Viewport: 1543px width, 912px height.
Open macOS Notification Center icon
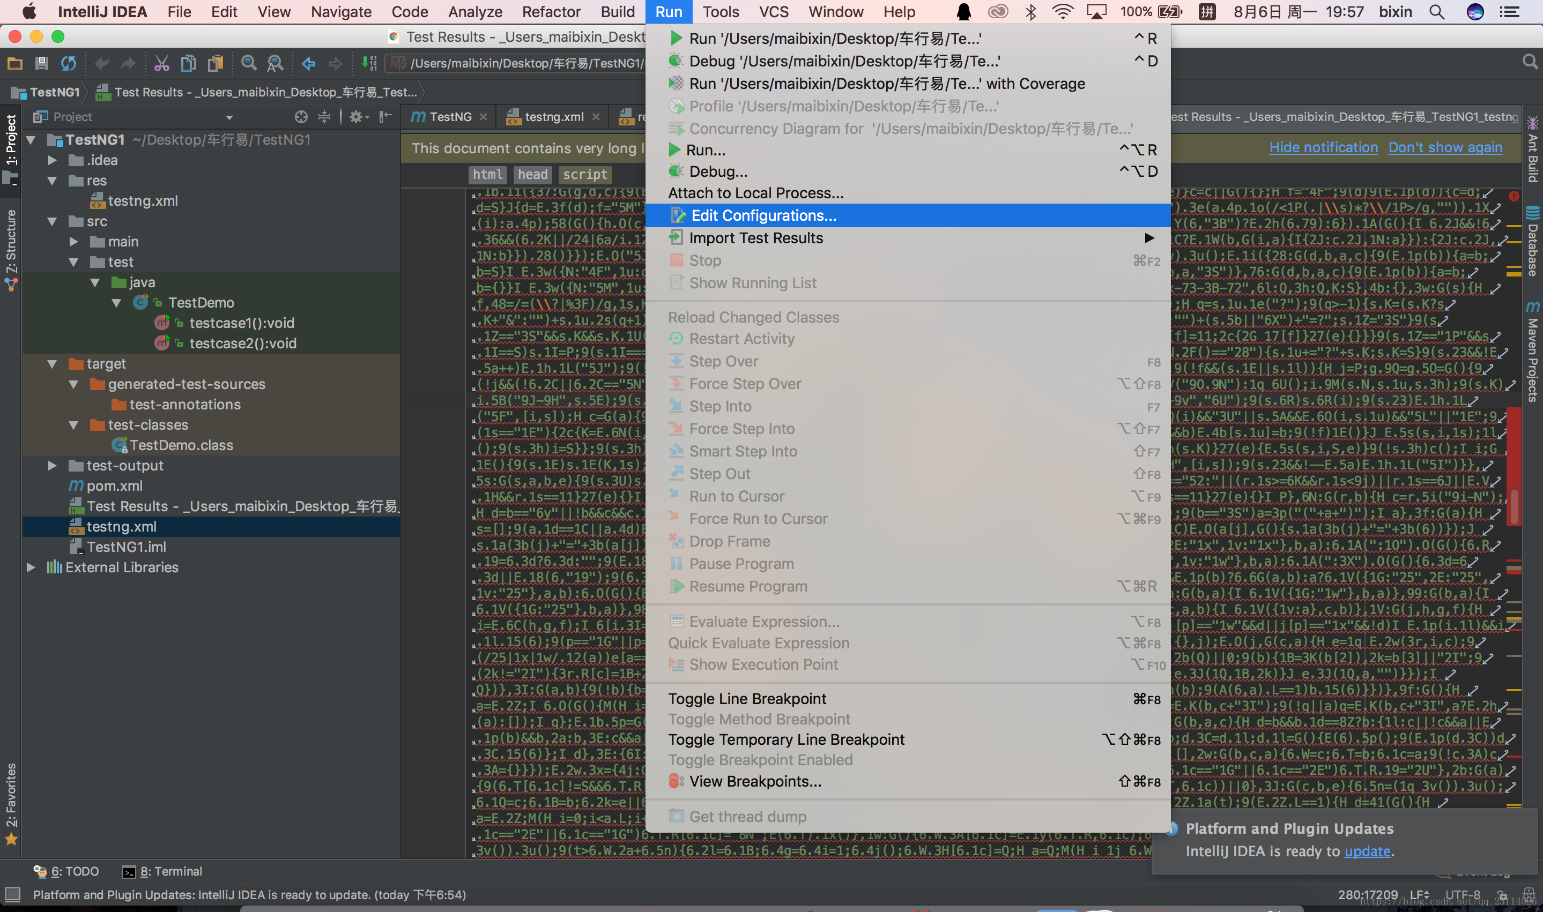tap(1509, 12)
